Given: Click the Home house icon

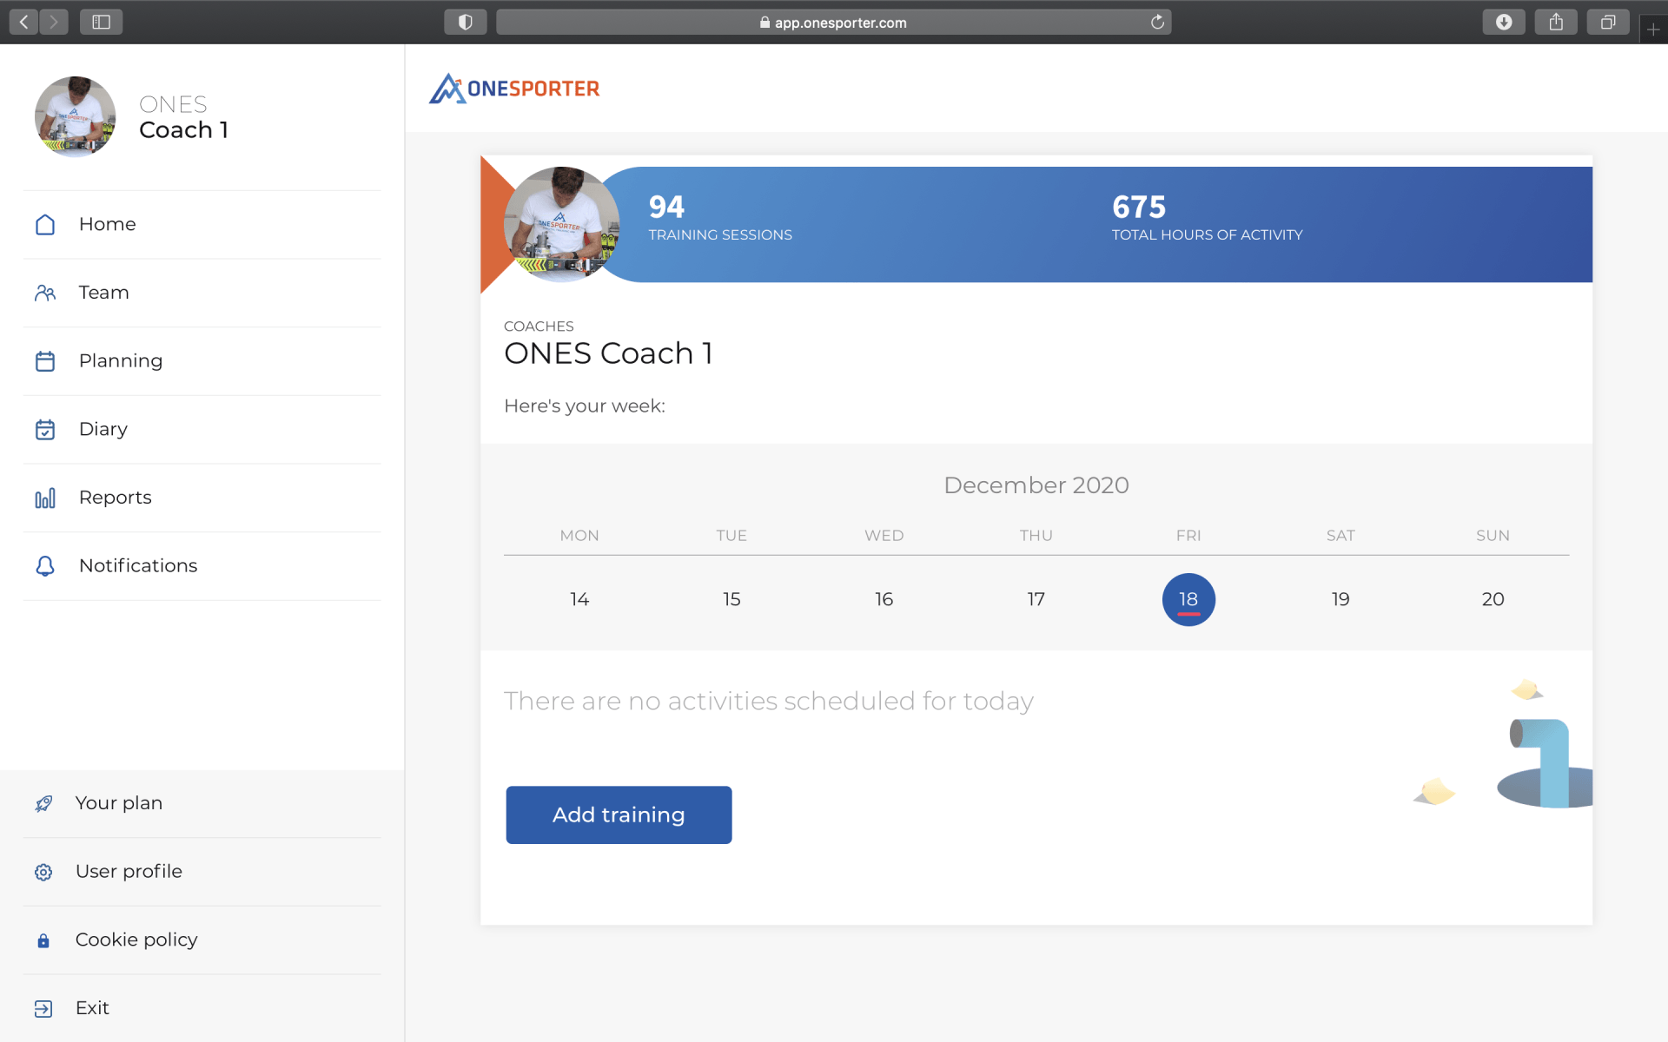Looking at the screenshot, I should (45, 225).
